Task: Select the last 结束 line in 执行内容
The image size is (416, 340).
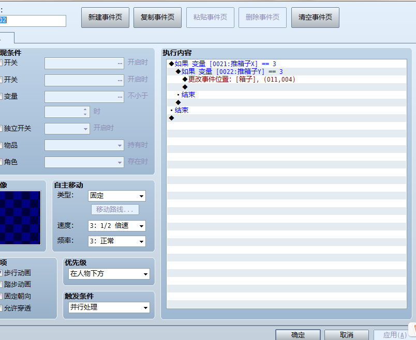Action: (287, 110)
